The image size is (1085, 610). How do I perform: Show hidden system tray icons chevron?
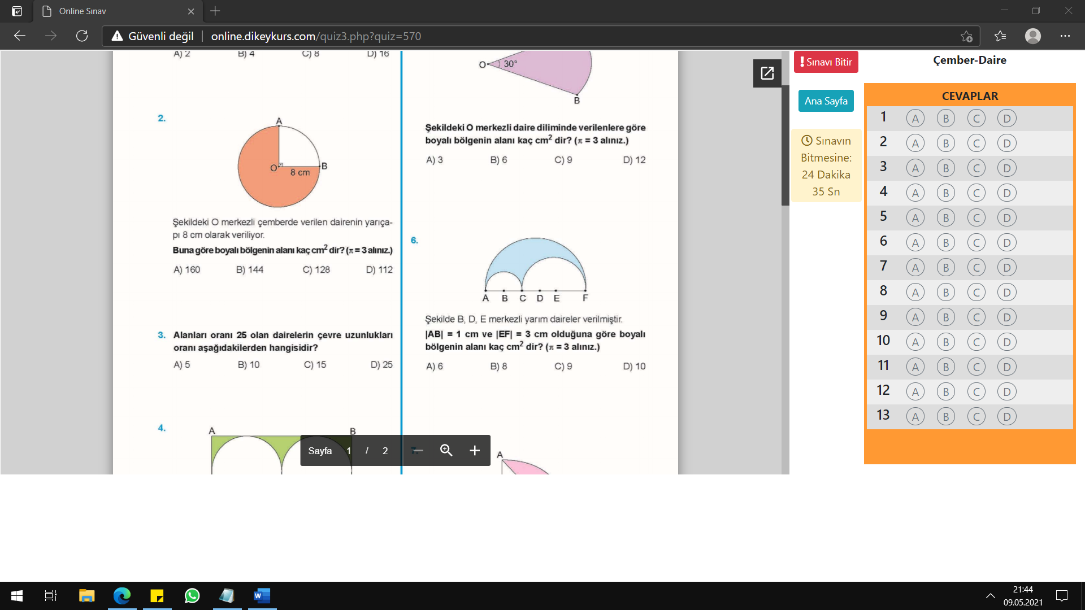(x=990, y=596)
